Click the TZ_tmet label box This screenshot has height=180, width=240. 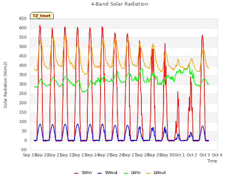point(42,16)
